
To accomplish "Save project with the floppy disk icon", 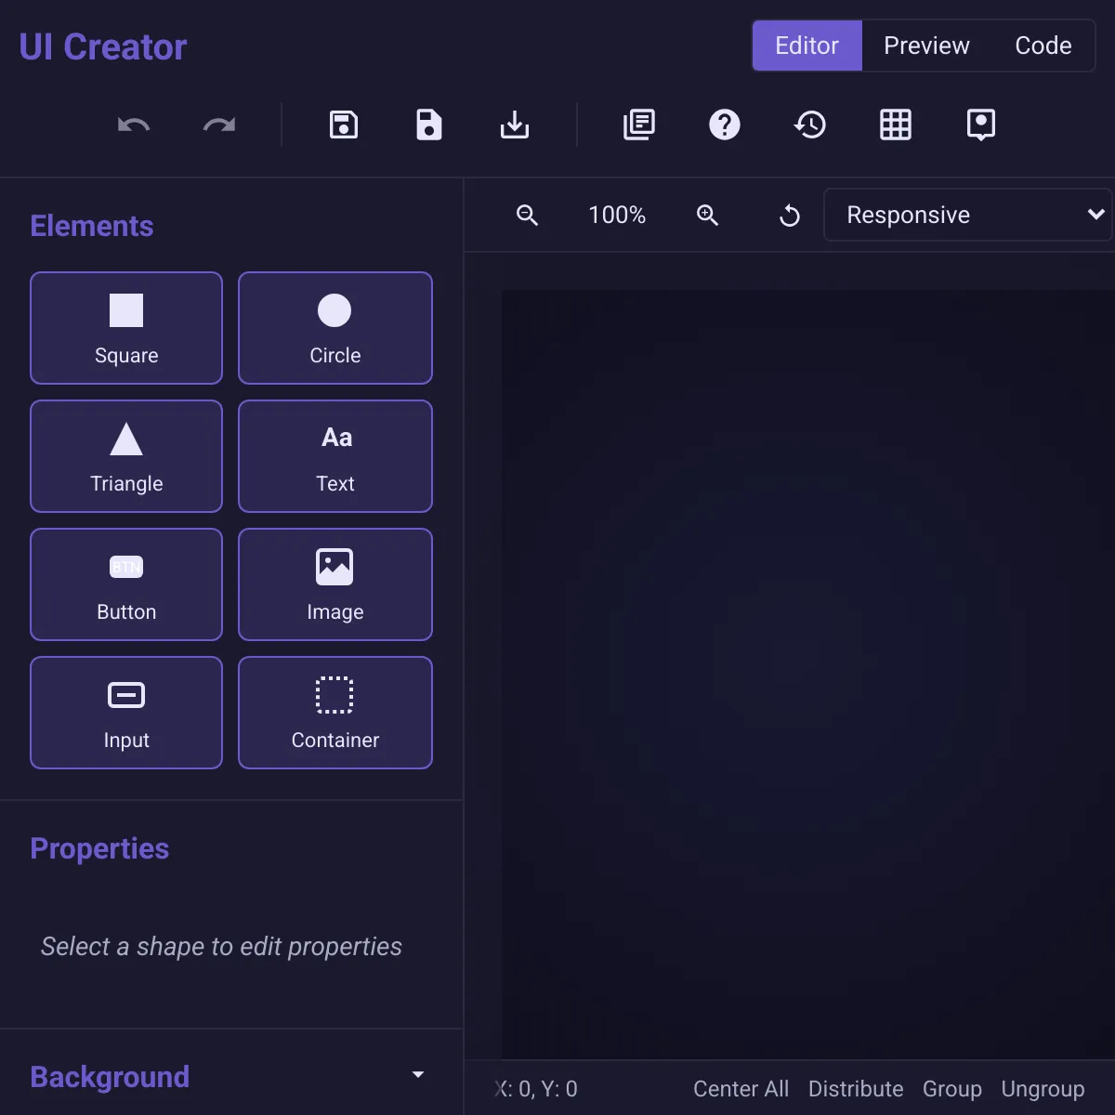I will (x=344, y=125).
